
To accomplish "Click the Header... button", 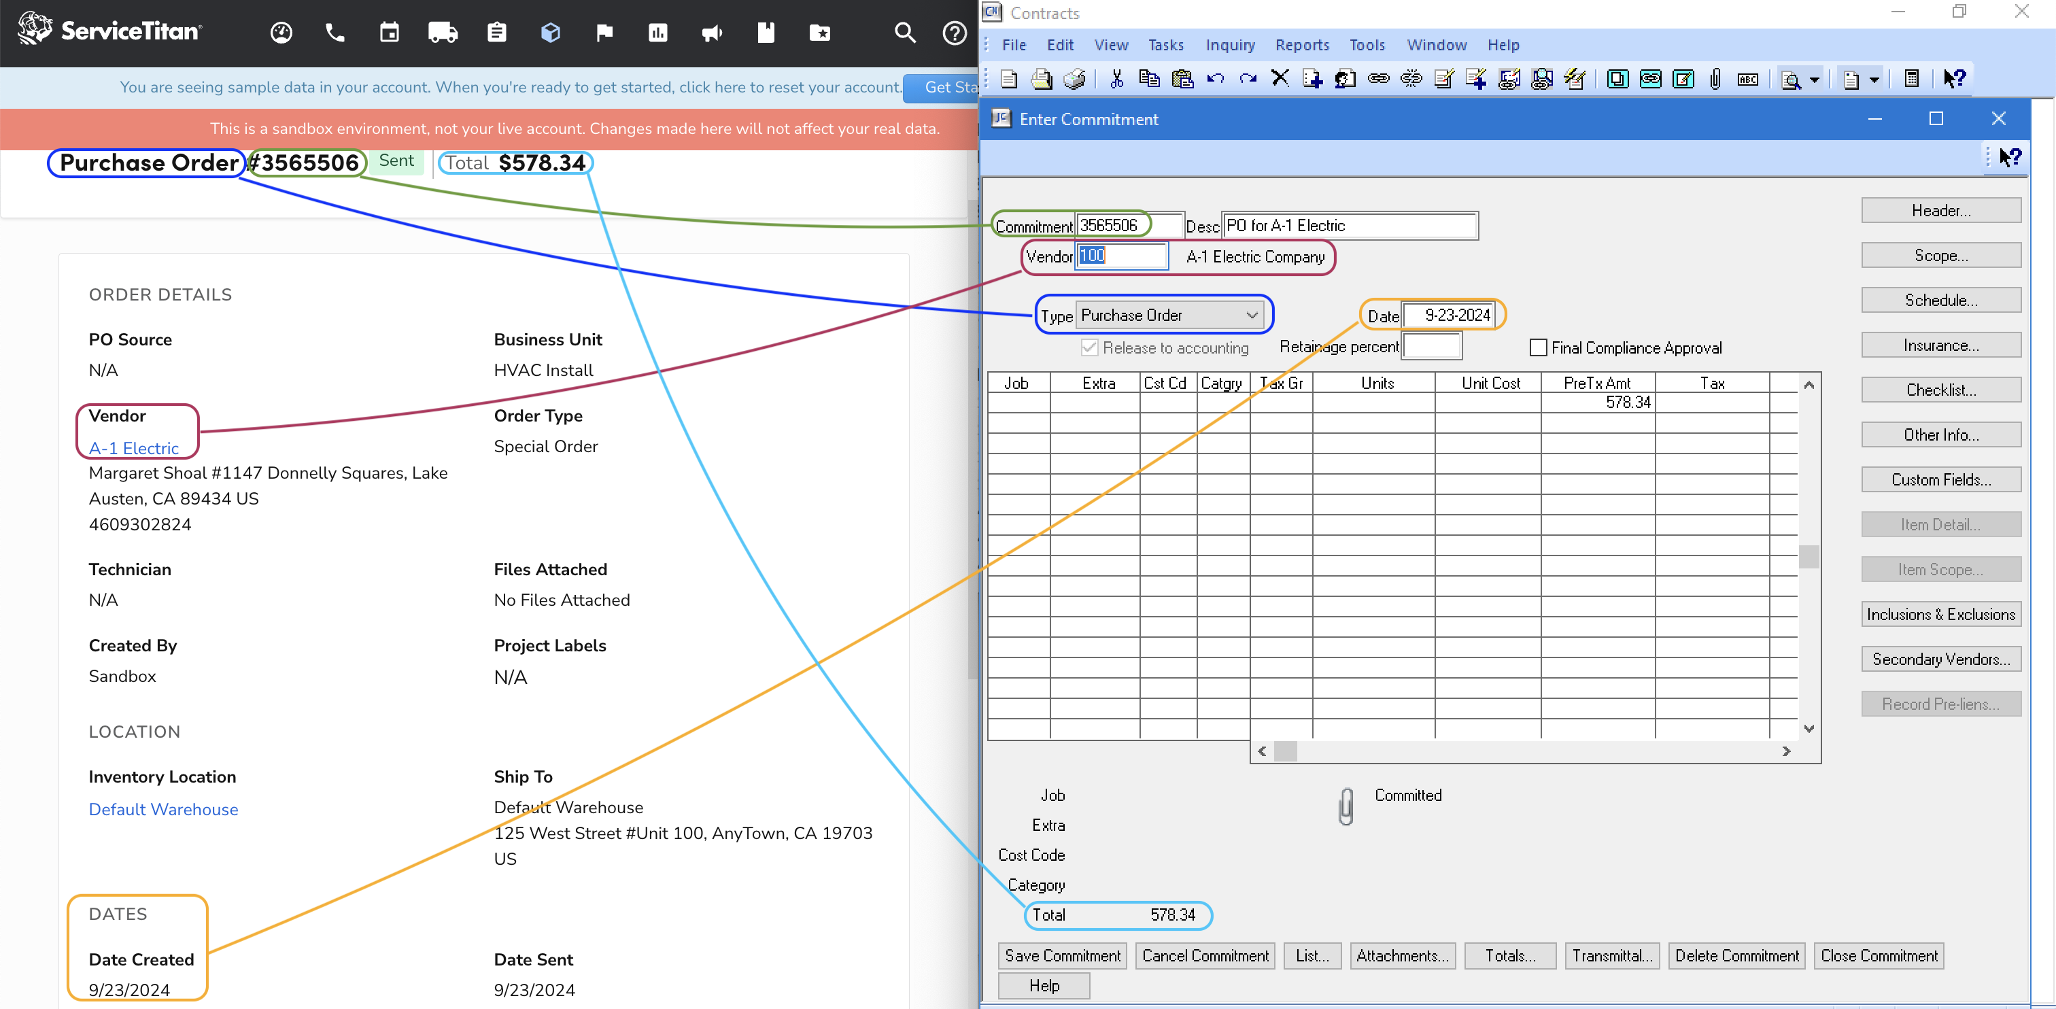I will click(1941, 211).
